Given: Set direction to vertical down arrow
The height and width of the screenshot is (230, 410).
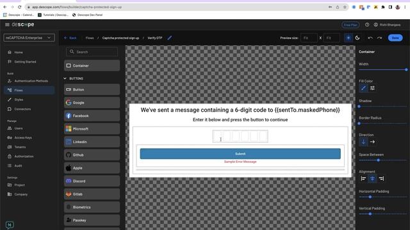Looking at the screenshot, I should tap(363, 142).
